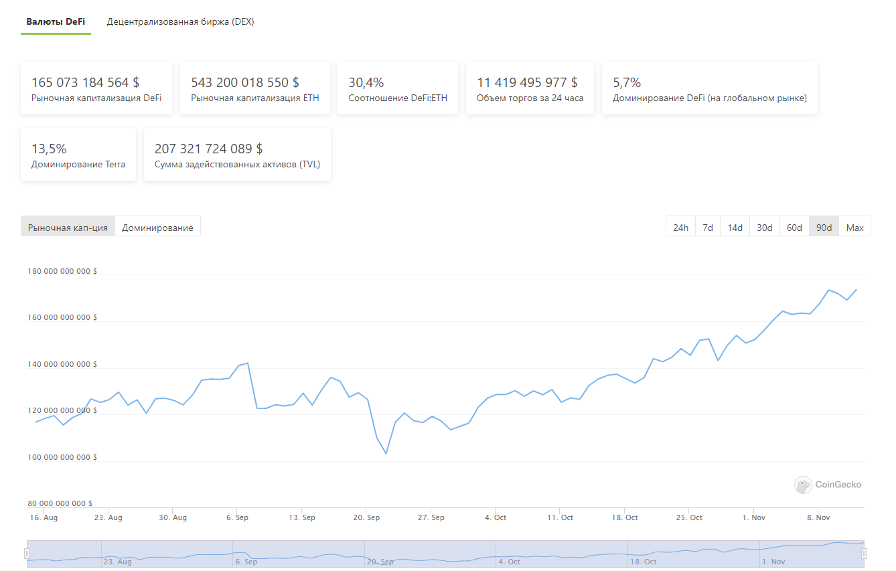The width and height of the screenshot is (896, 571).
Task: Click the Рыночная капитализация ETH card
Action: click(255, 88)
